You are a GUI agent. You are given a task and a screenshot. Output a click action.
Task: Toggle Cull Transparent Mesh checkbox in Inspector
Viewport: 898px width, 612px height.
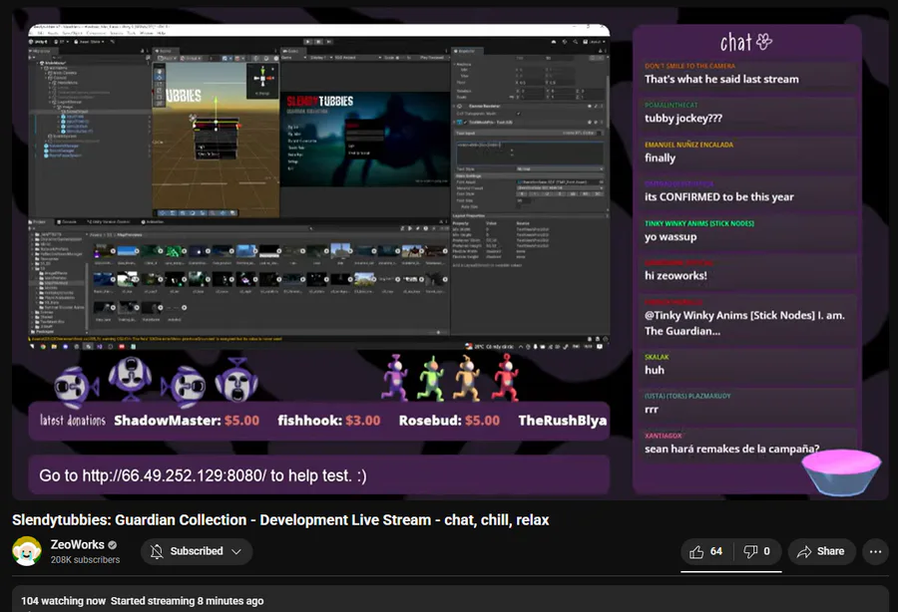click(518, 114)
